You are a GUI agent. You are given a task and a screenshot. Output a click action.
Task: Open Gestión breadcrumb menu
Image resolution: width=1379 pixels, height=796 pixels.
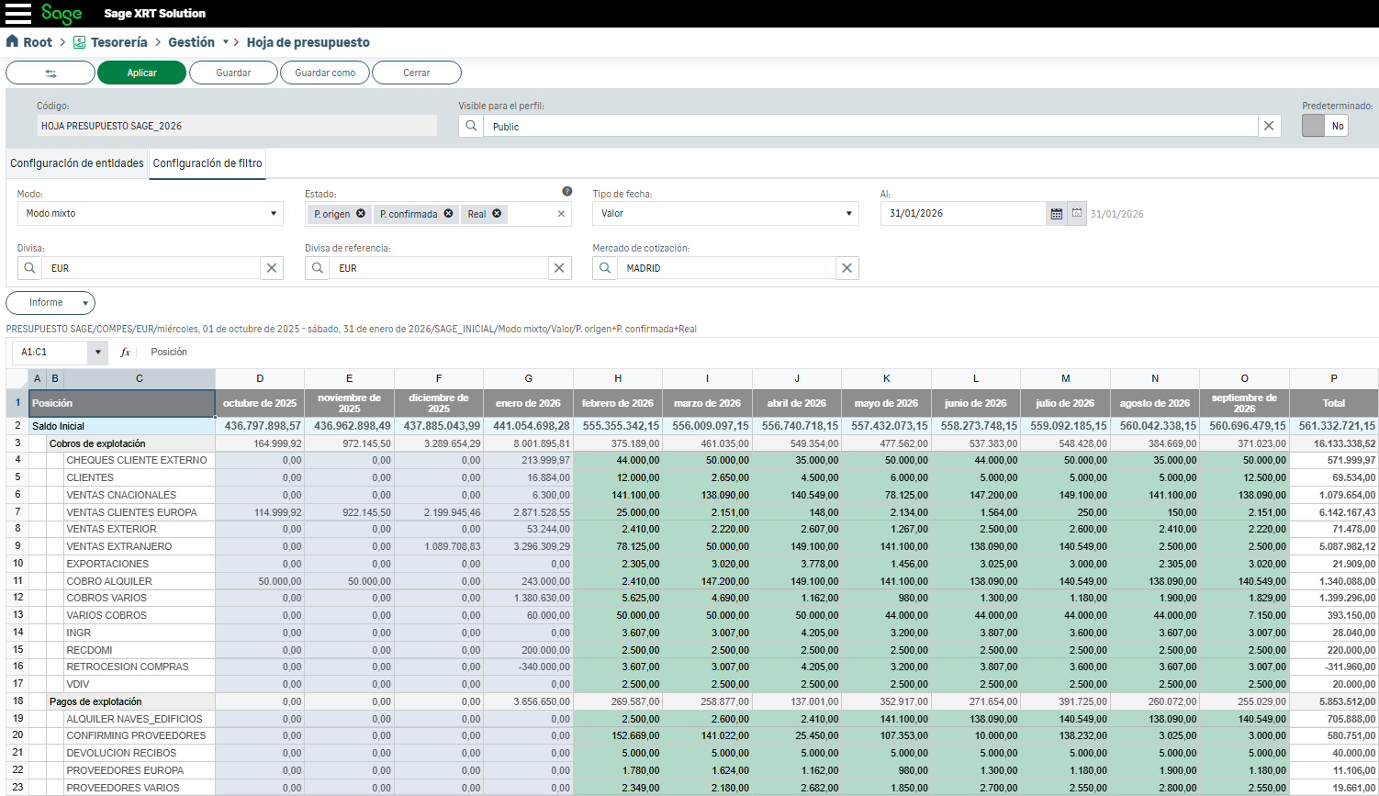(x=225, y=42)
